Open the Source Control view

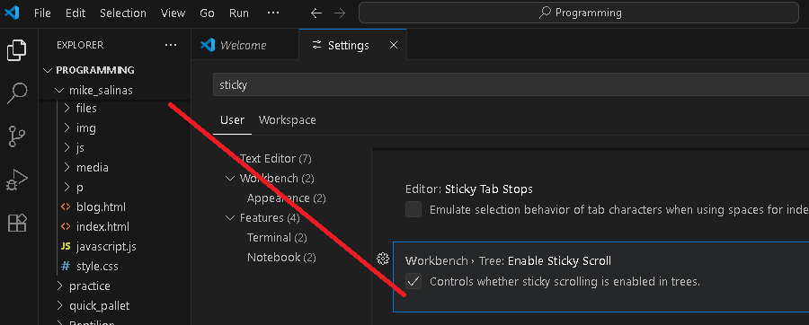tap(16, 136)
